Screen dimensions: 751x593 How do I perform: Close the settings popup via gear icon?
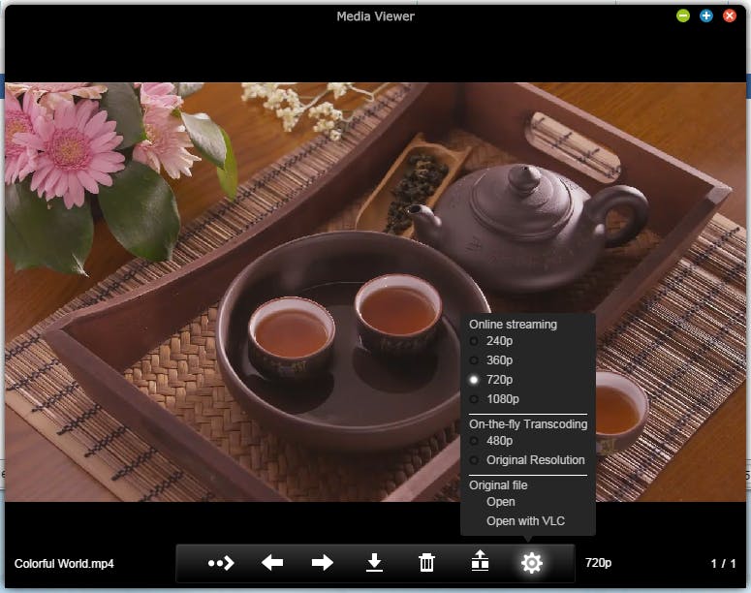532,563
